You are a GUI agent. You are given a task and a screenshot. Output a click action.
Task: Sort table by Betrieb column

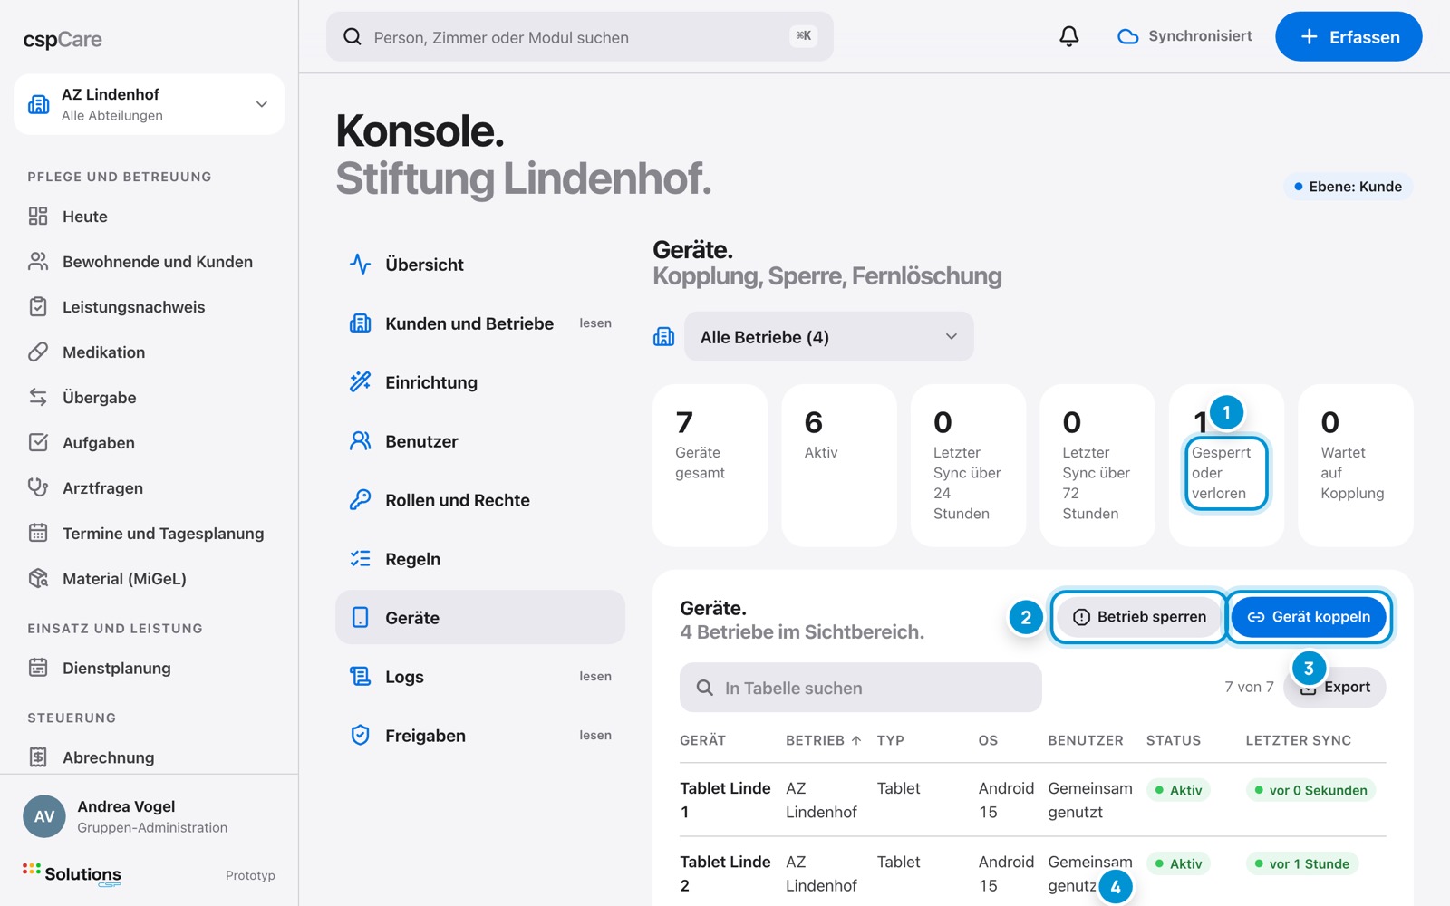(x=823, y=740)
